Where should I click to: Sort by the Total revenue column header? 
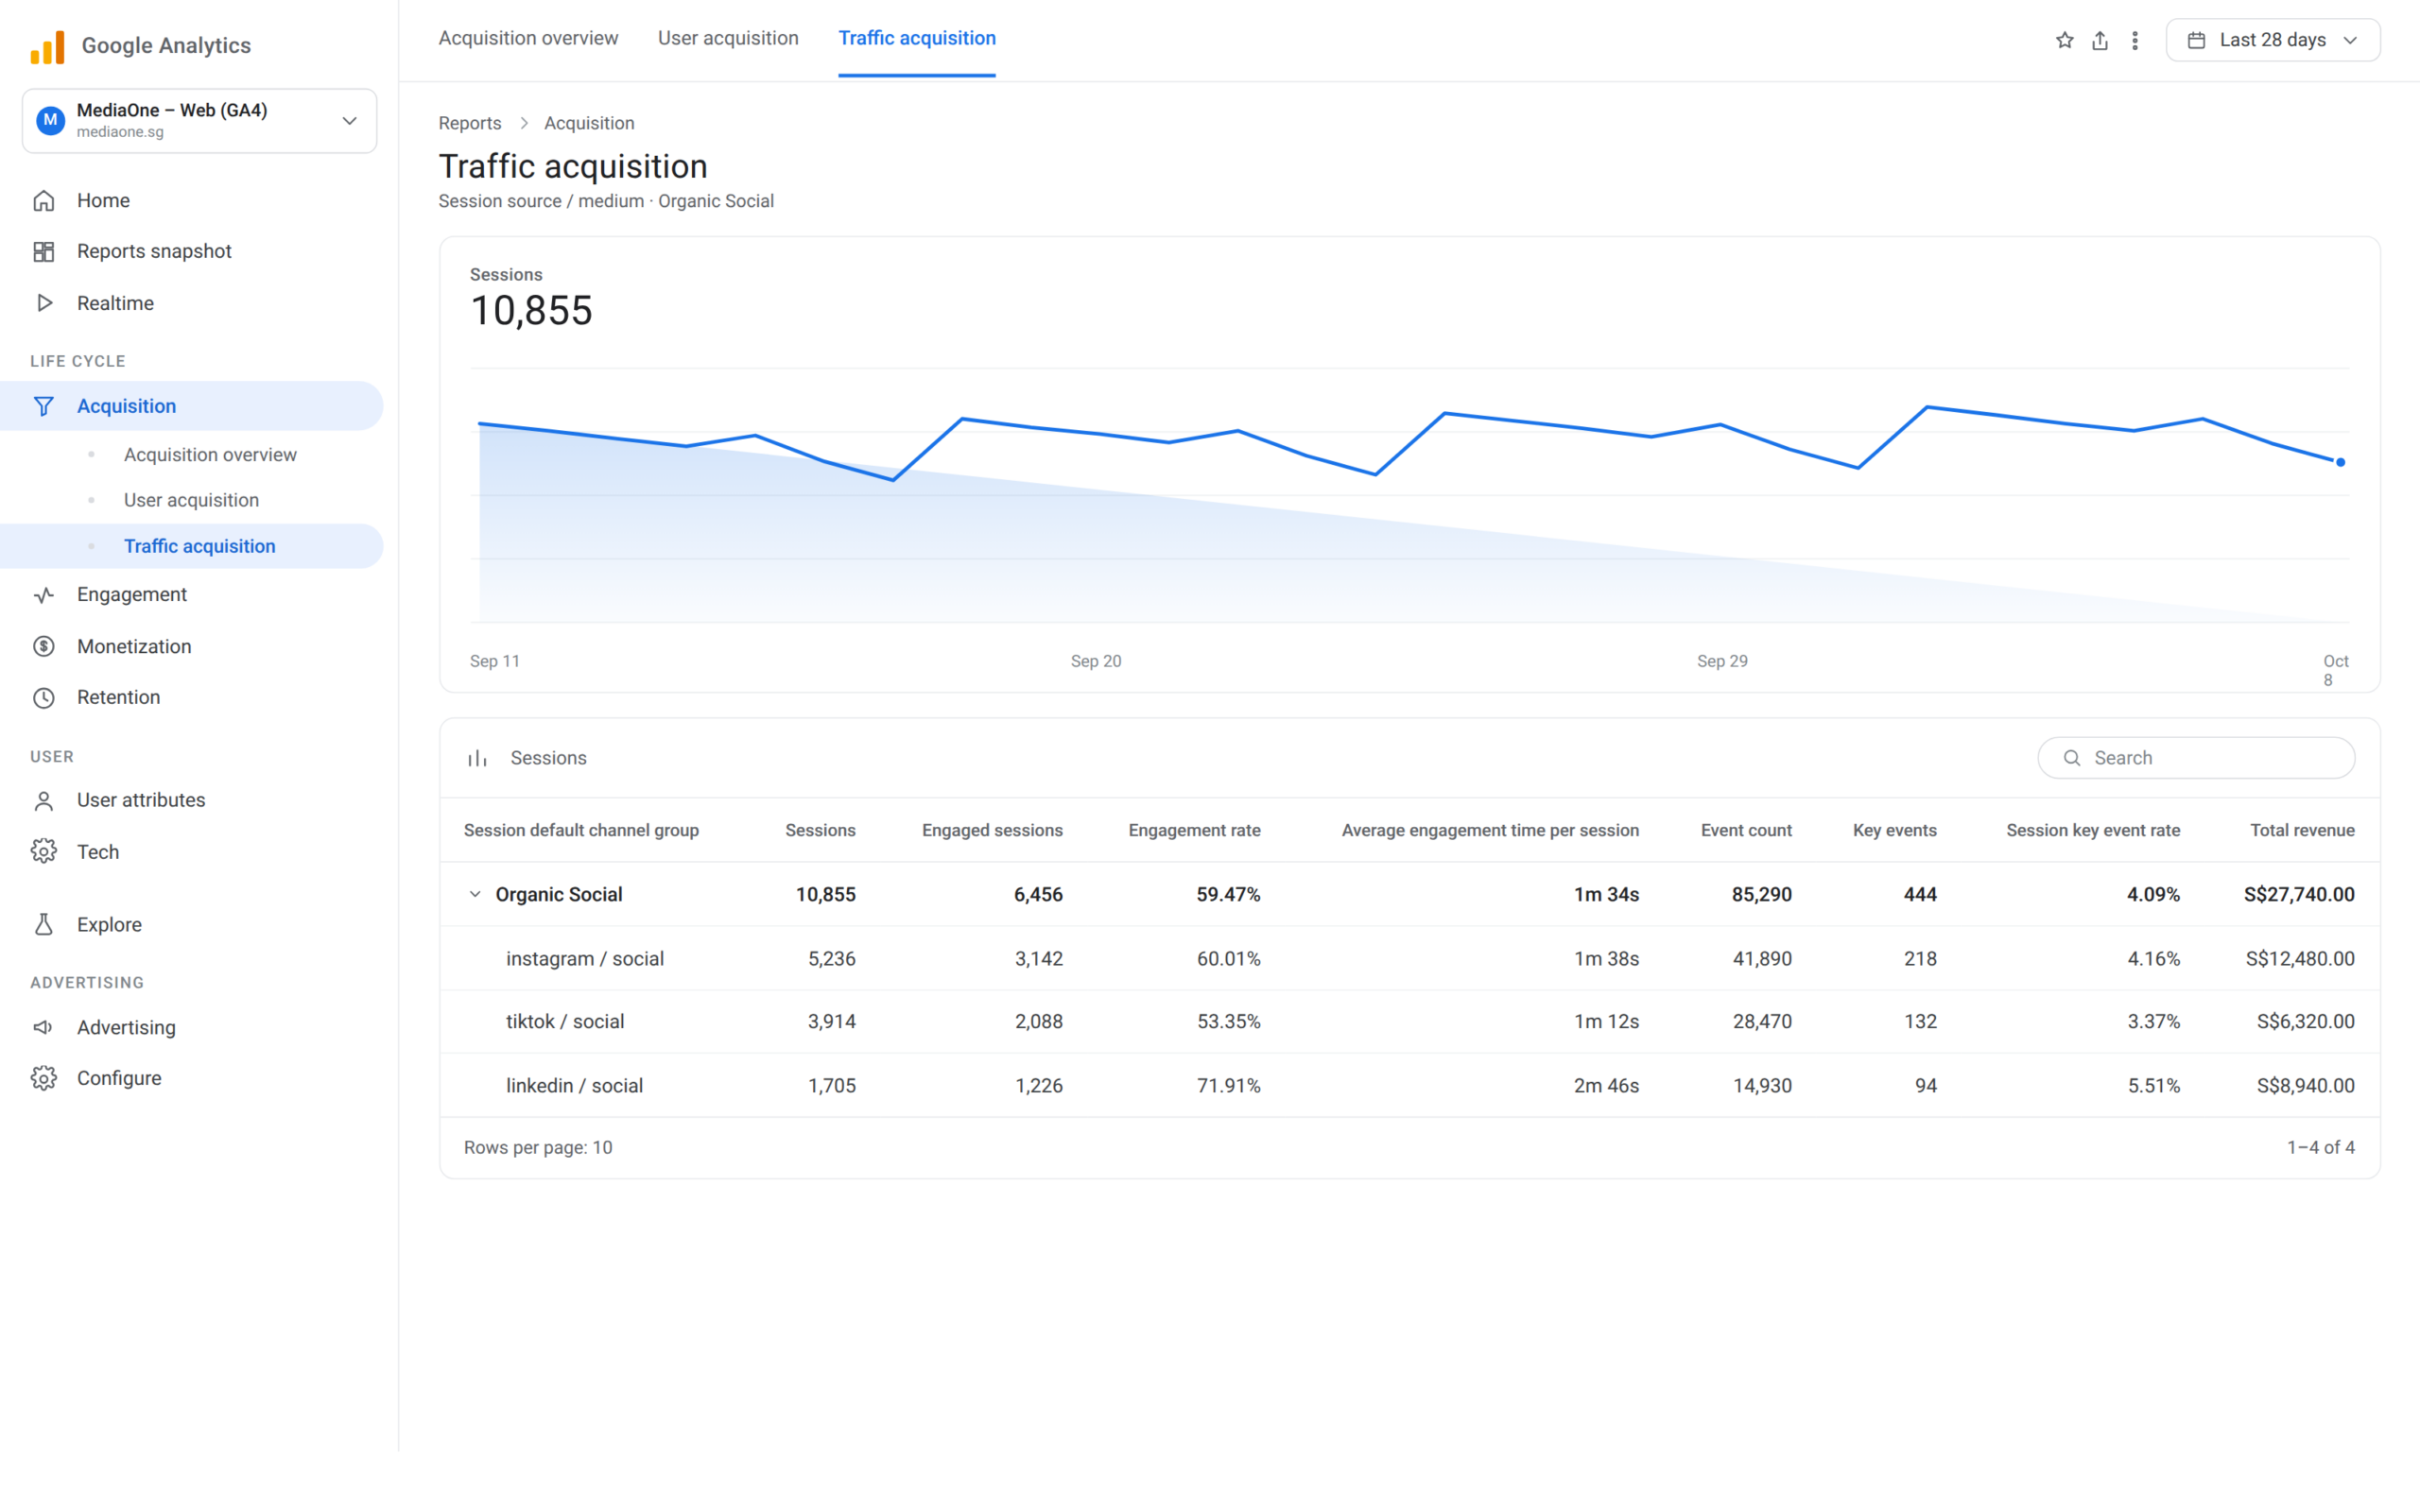(x=2302, y=831)
